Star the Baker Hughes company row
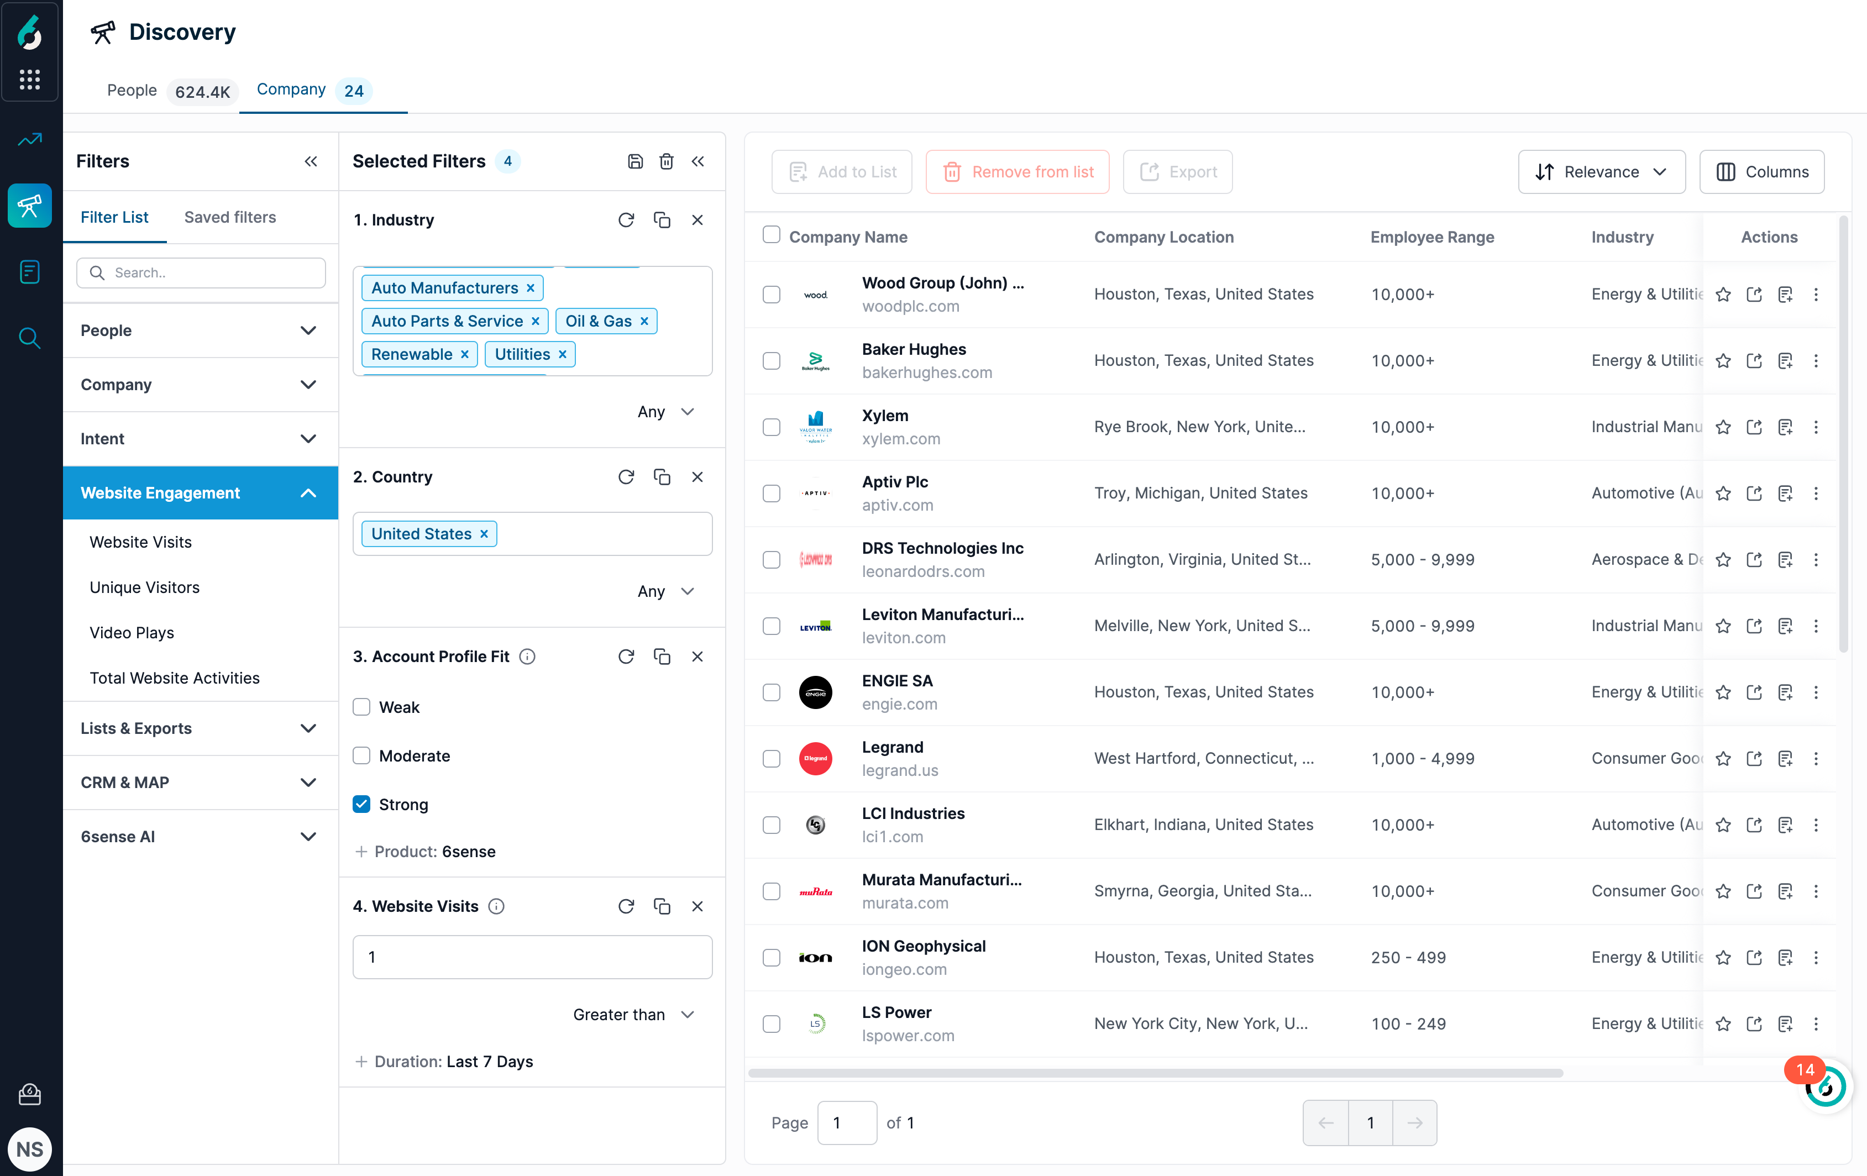Image resolution: width=1867 pixels, height=1176 pixels. [x=1724, y=360]
